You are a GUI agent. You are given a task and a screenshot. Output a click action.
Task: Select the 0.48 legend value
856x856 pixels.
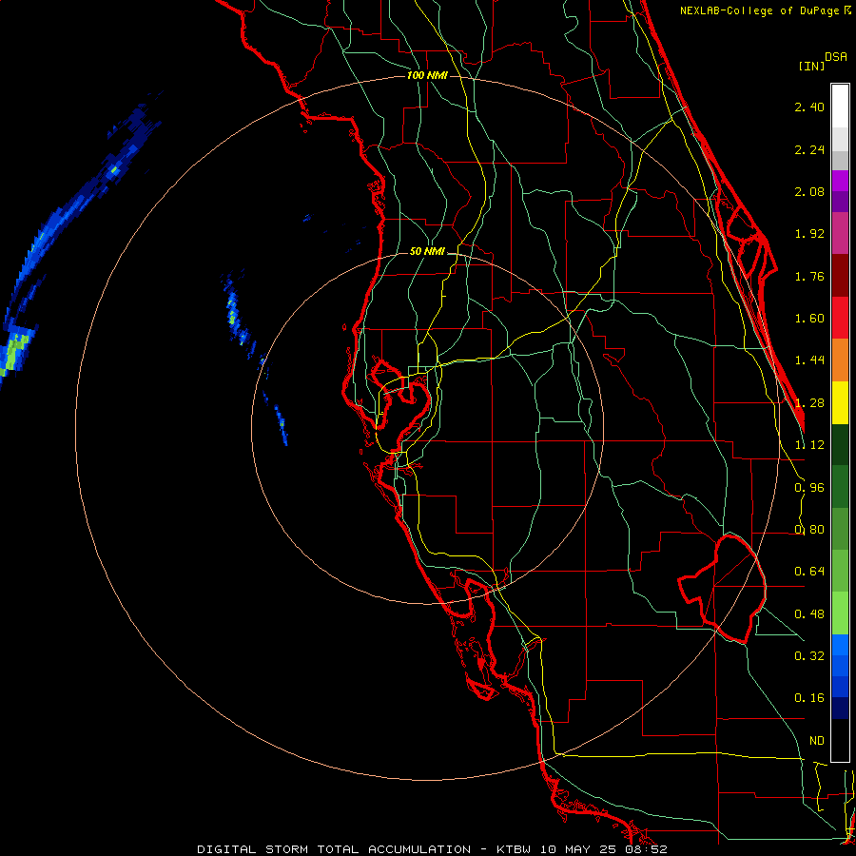tap(809, 614)
